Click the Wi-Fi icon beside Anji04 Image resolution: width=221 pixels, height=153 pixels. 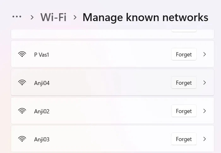22,83
